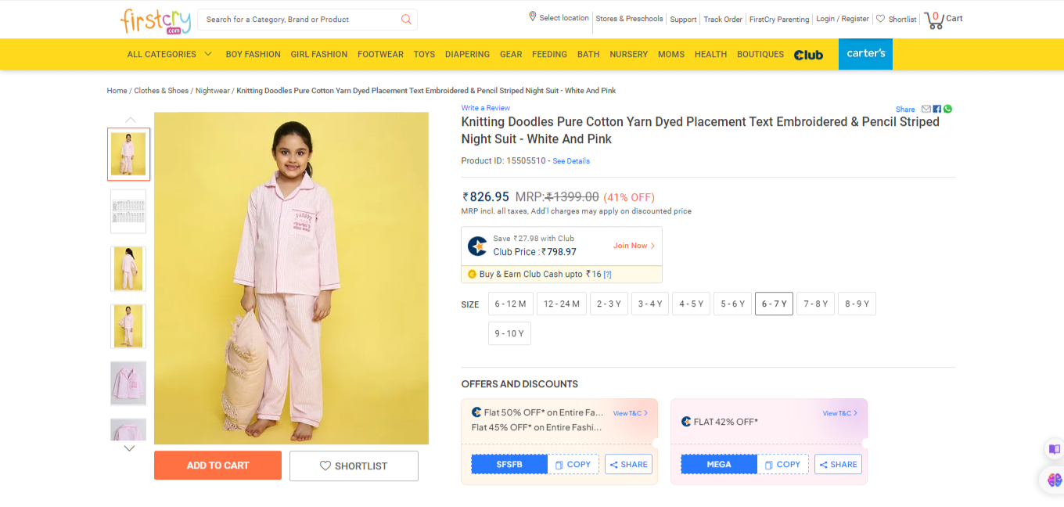Image resolution: width=1064 pixels, height=507 pixels.
Task: Open the Footwear menu
Action: point(380,54)
